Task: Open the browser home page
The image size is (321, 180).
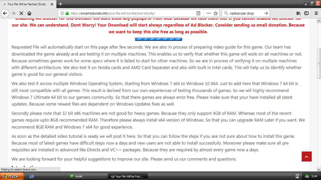Action: (29, 13)
